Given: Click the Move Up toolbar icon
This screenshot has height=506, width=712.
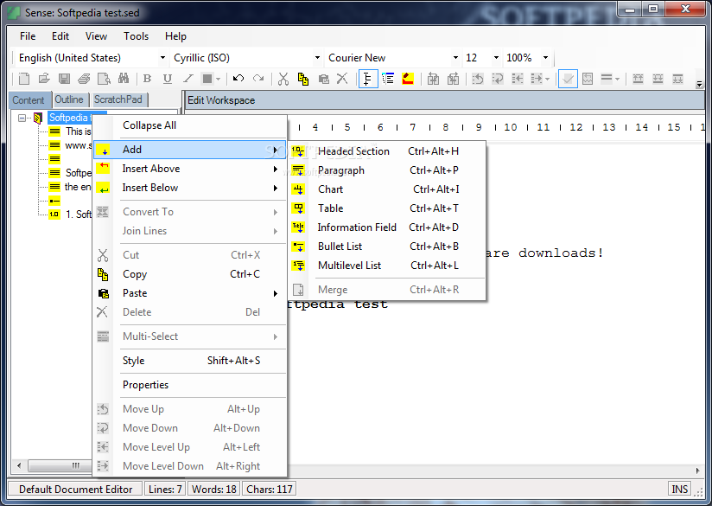Looking at the screenshot, I should click(478, 79).
